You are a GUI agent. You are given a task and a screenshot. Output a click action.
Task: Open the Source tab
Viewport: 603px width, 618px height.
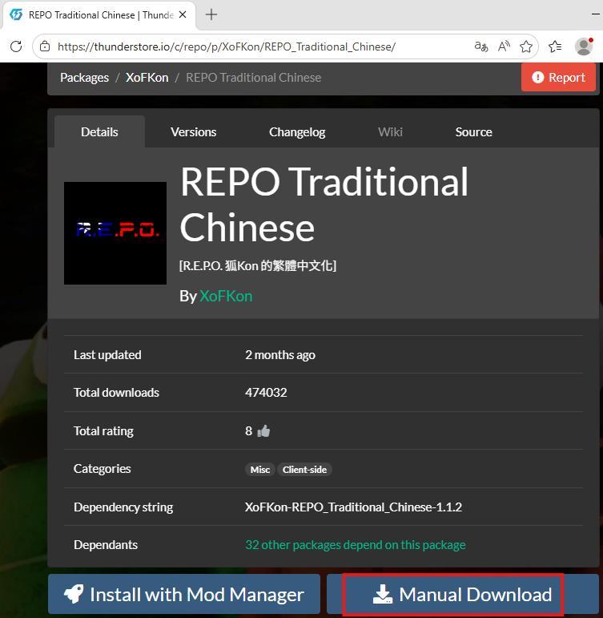coord(473,131)
